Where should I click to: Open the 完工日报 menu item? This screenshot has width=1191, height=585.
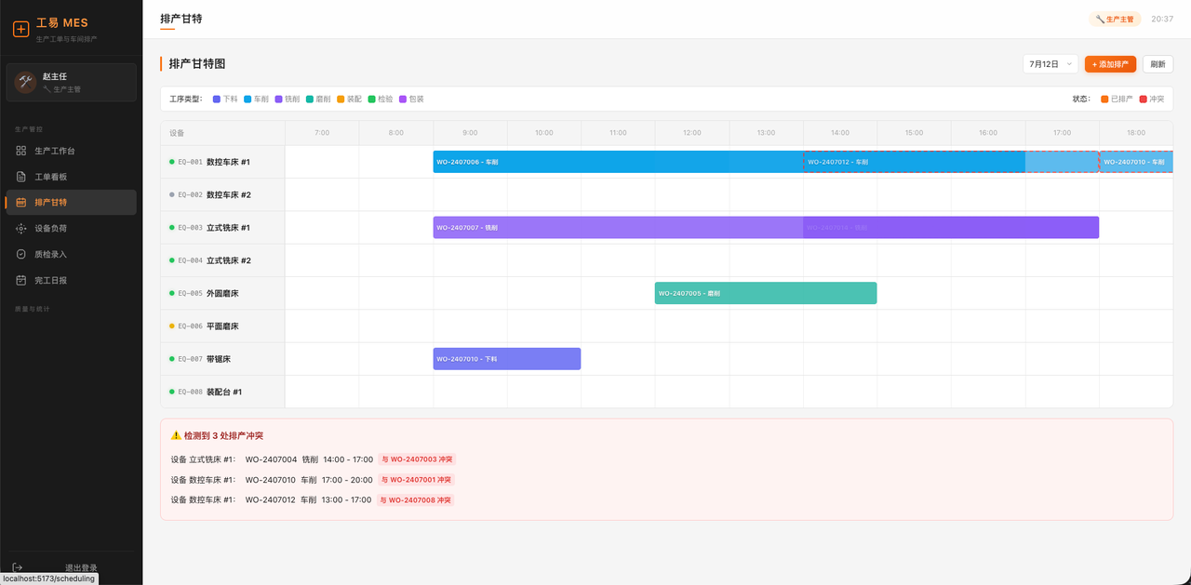click(71, 280)
